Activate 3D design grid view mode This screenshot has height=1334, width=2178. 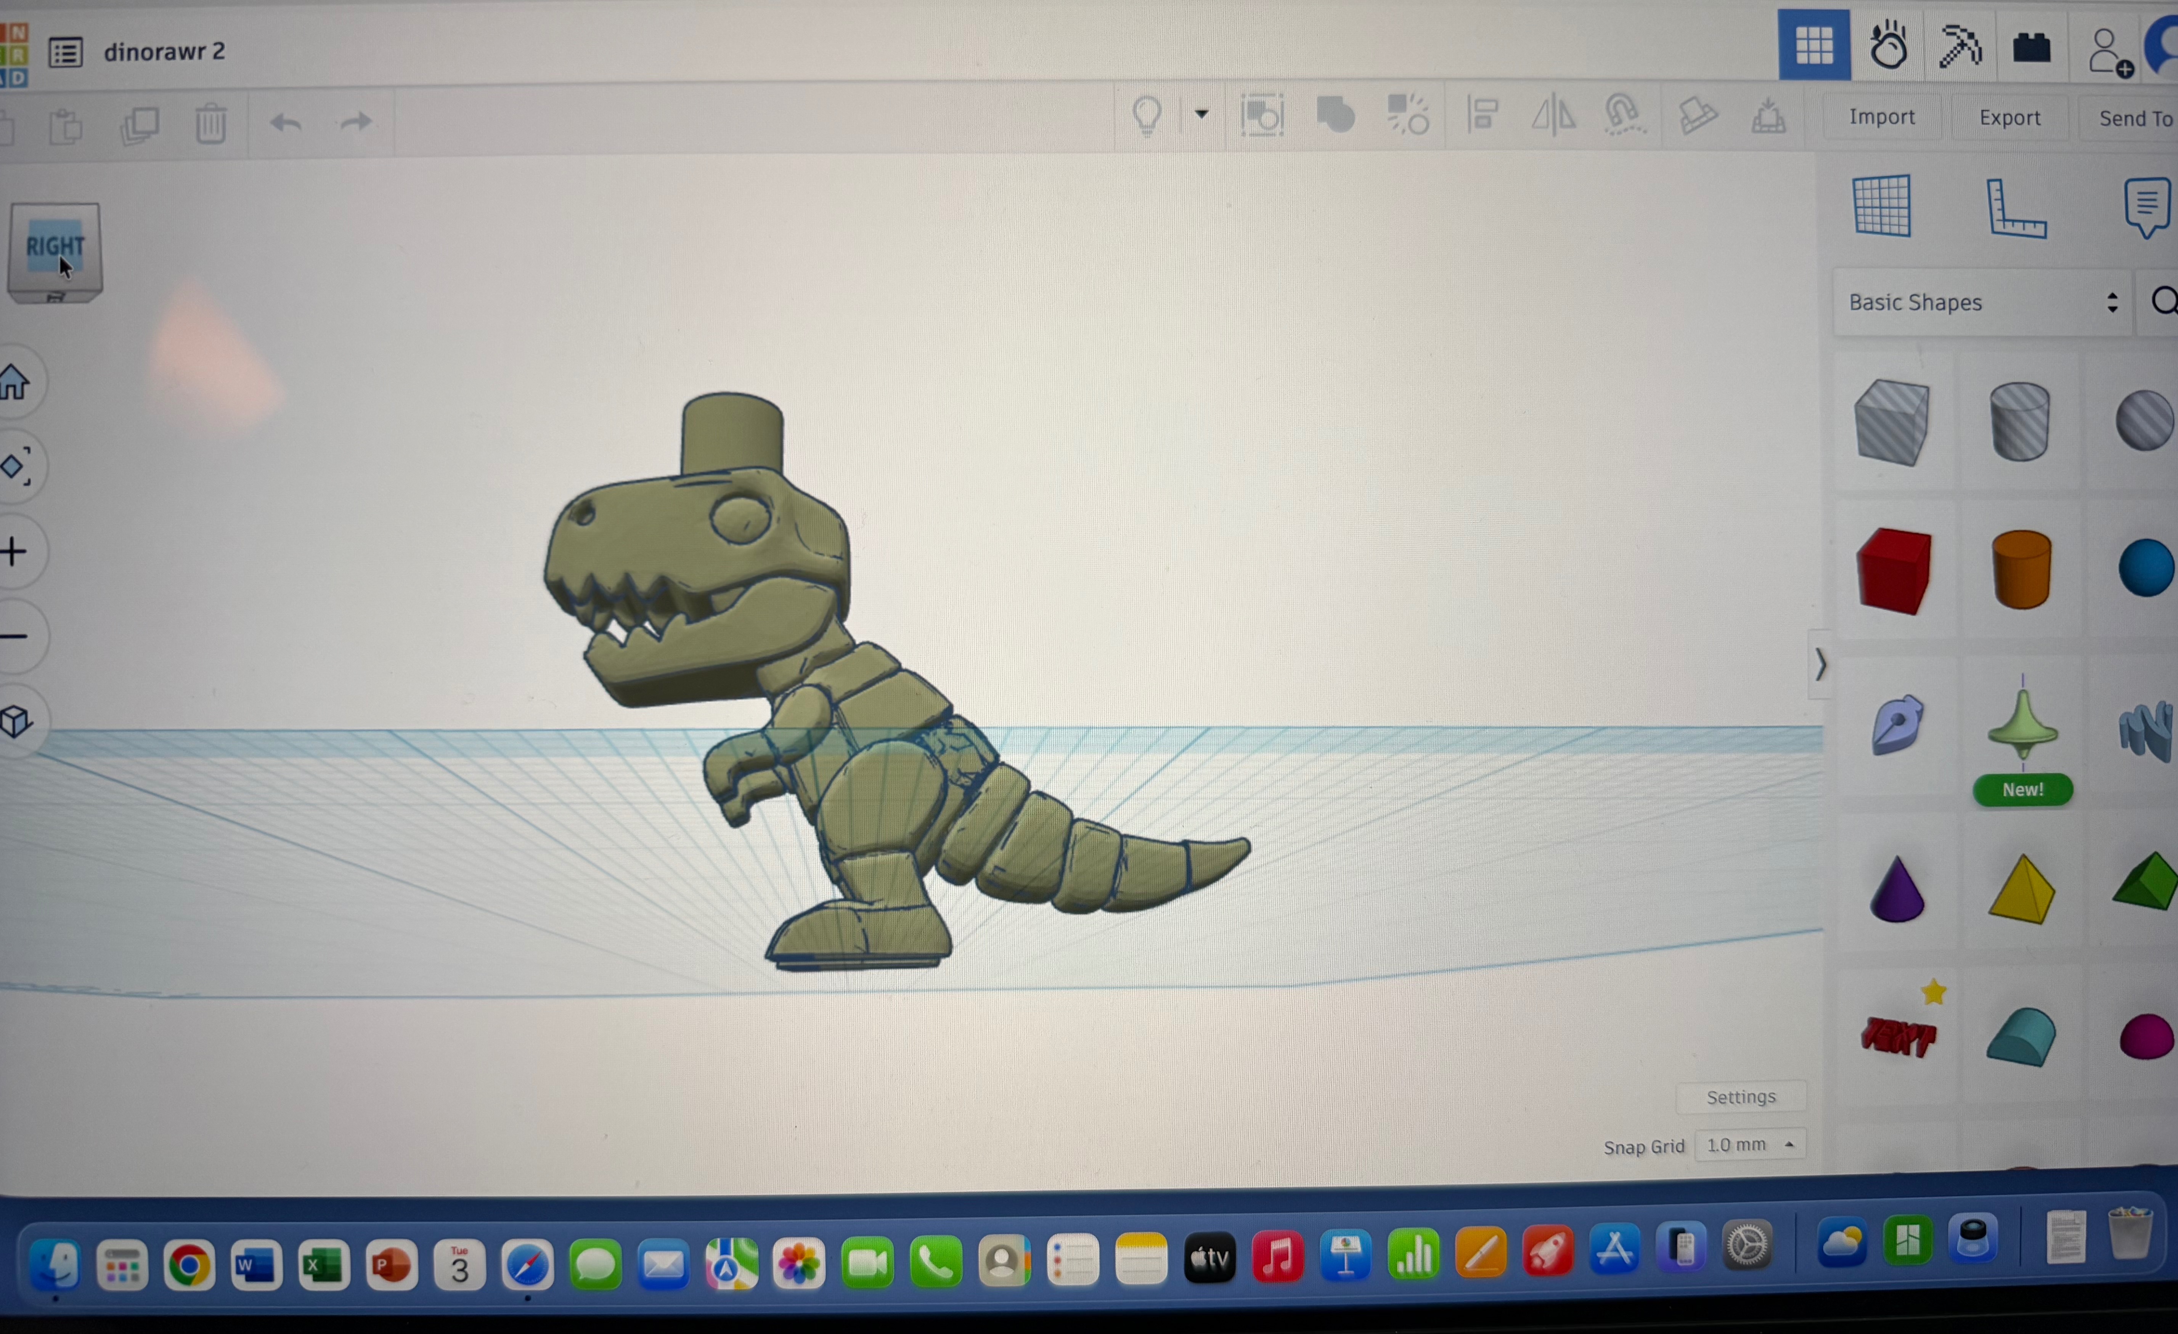click(x=1814, y=46)
